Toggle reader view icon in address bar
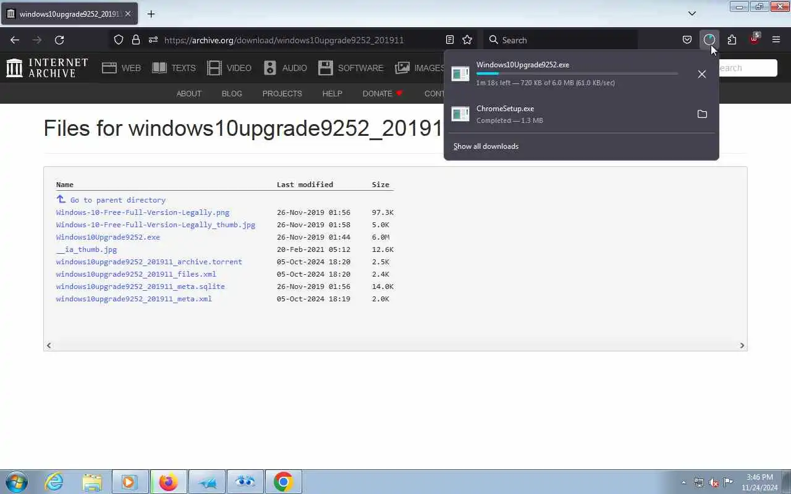Screen dimensions: 791x494 (x=450, y=40)
